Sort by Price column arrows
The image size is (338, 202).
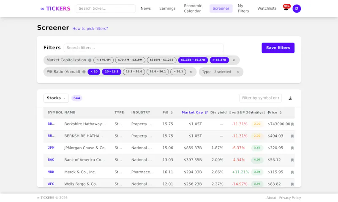point(281,113)
